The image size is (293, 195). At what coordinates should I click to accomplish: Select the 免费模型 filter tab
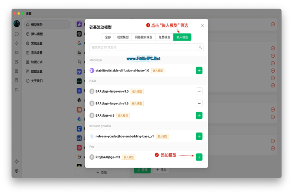point(164,37)
